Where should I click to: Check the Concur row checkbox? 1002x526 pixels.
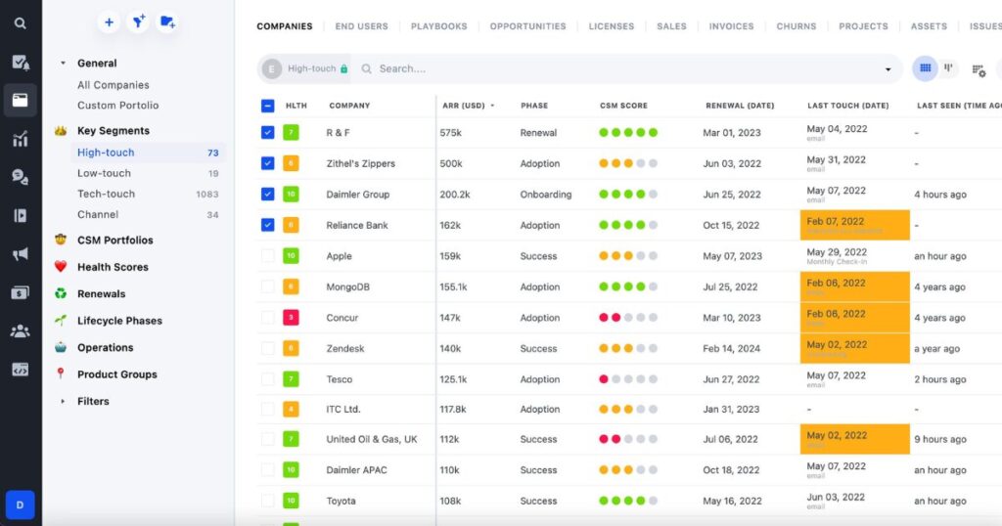coord(268,317)
